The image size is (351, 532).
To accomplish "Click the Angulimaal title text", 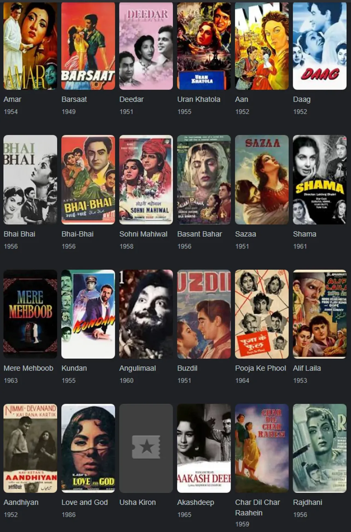I will click(x=138, y=368).
